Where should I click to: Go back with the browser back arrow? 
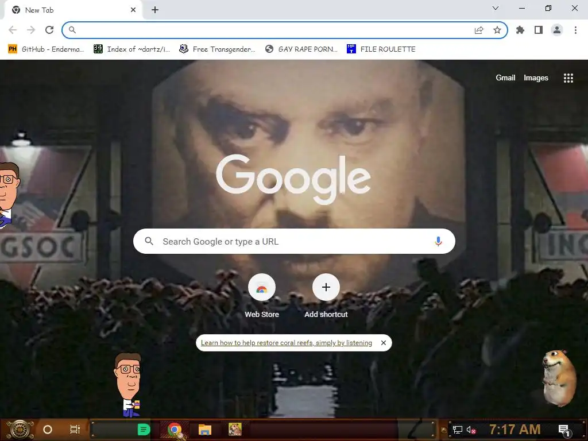(x=13, y=30)
